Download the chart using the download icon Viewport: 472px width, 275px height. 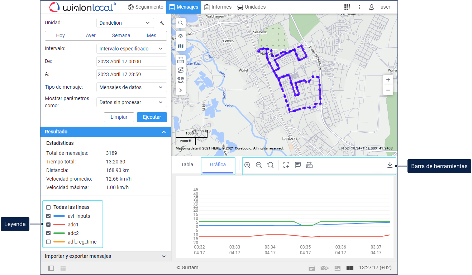tap(390, 165)
